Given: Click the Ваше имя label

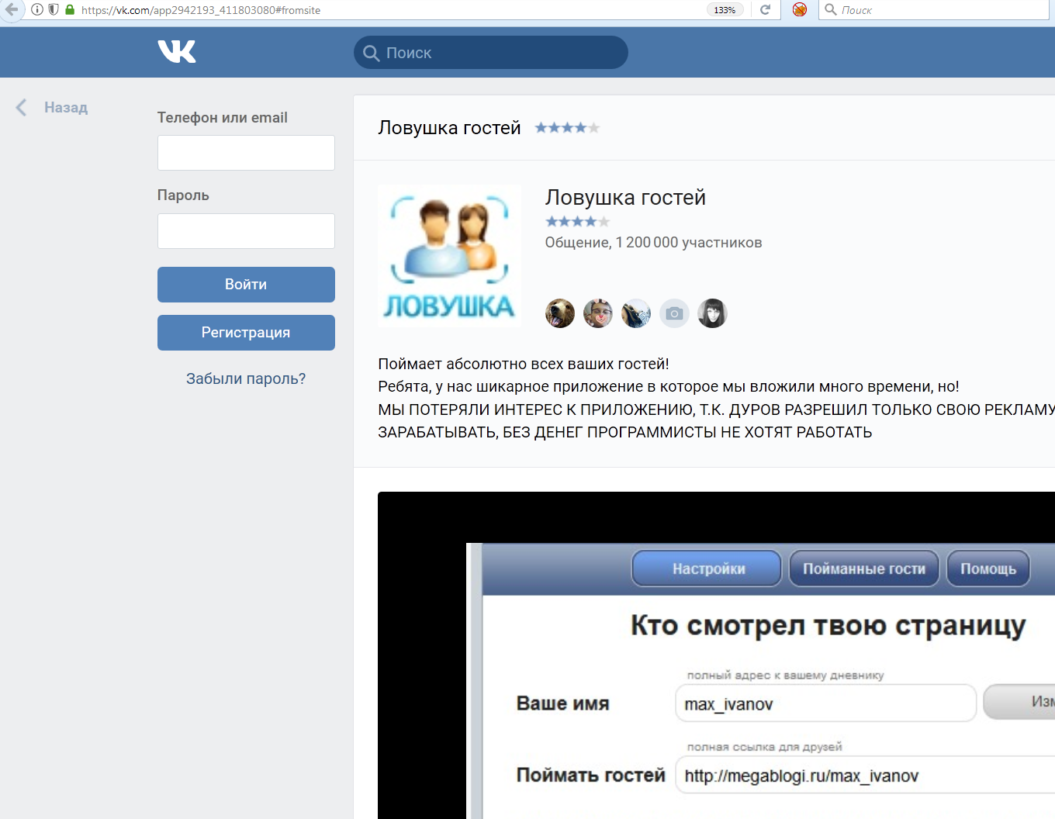Looking at the screenshot, I should pyautogui.click(x=563, y=703).
